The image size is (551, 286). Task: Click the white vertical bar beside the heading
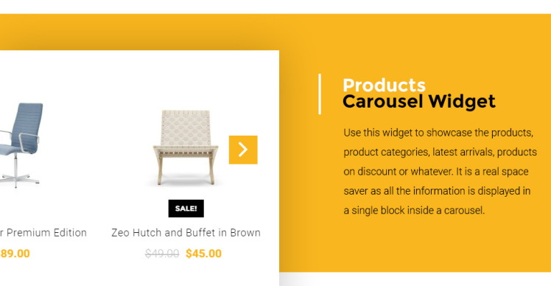(x=320, y=94)
